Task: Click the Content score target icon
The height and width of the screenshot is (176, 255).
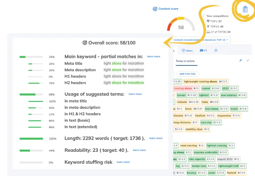Action: click(x=155, y=9)
